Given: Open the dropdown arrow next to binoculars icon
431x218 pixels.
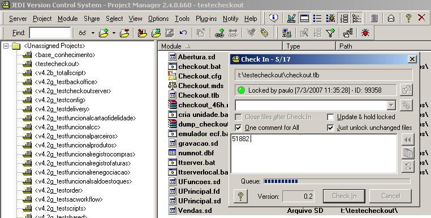Looking at the screenshot, I should point(93,33).
